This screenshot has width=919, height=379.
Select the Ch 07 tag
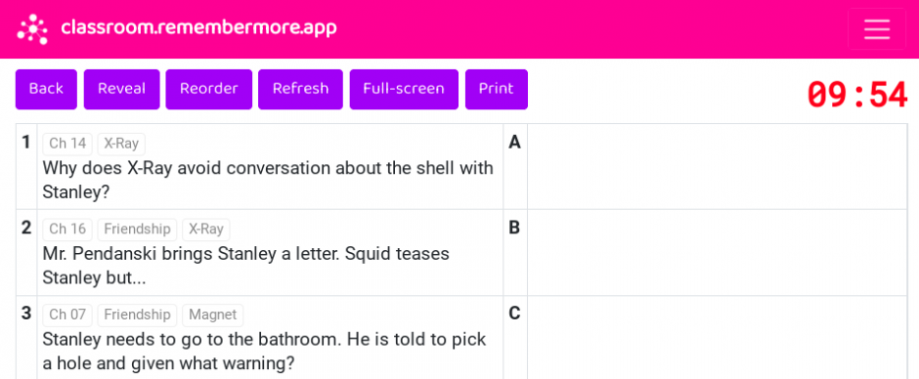[x=67, y=316]
